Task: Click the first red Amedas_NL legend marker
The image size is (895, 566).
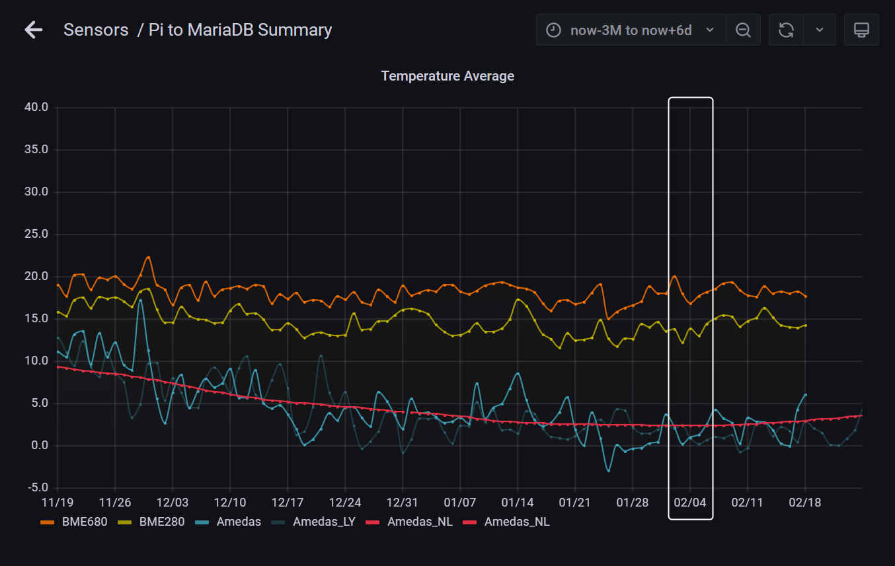Action: pyautogui.click(x=374, y=522)
